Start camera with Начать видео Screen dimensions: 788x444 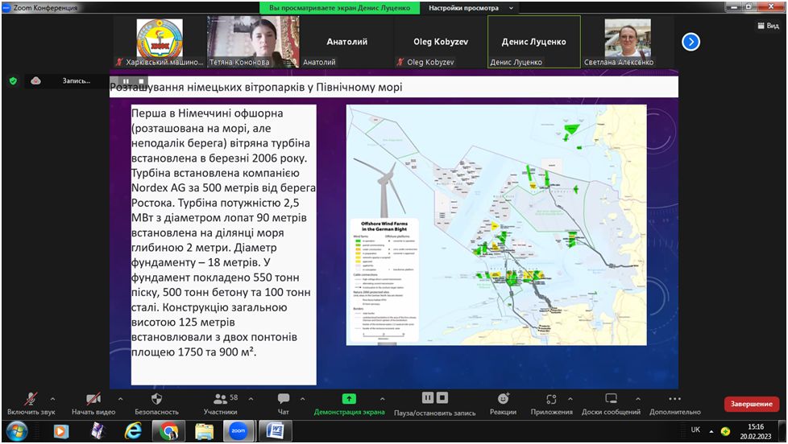coord(93,404)
